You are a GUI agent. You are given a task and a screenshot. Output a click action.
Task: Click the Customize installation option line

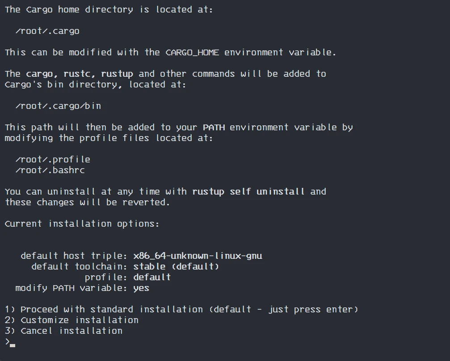[71, 320]
